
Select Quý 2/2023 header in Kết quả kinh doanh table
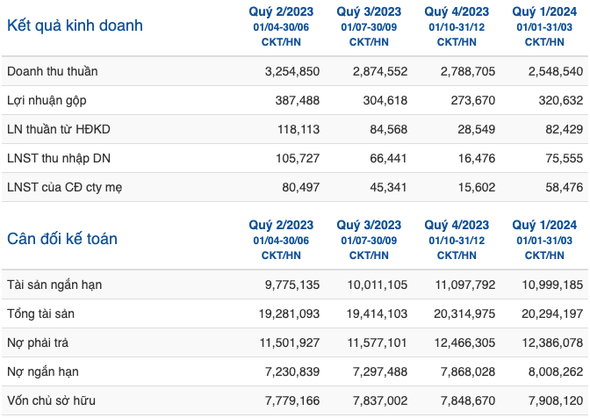pos(281,12)
